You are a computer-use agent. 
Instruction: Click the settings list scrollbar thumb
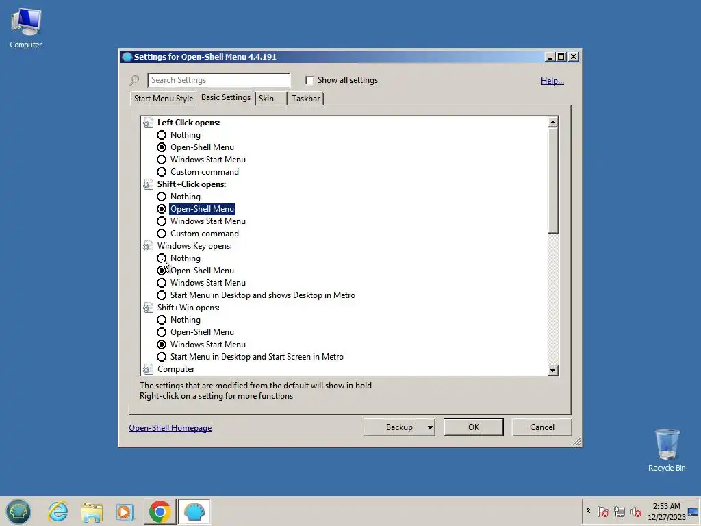tap(553, 180)
